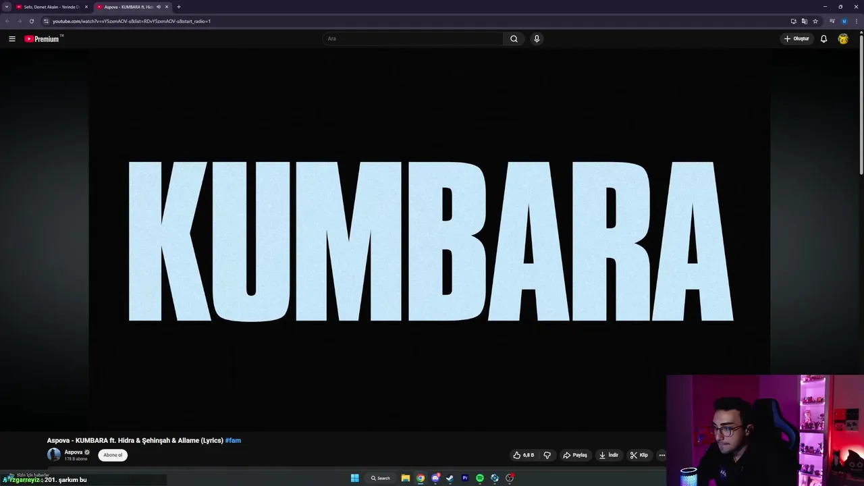Open Spotify from taskbar

pyautogui.click(x=480, y=478)
